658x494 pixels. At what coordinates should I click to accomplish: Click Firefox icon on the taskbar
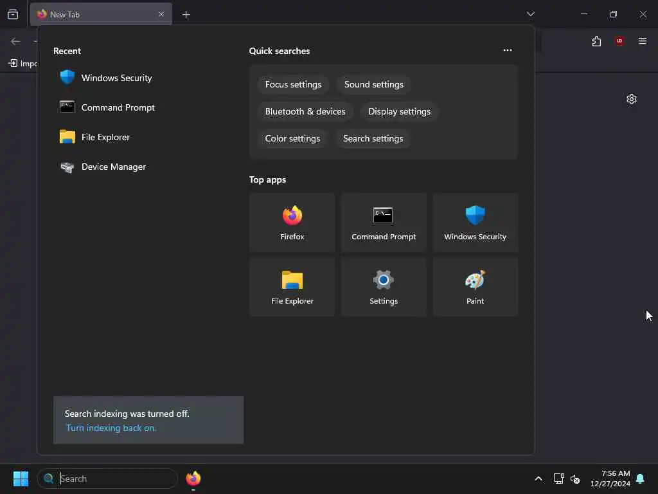[x=193, y=479]
